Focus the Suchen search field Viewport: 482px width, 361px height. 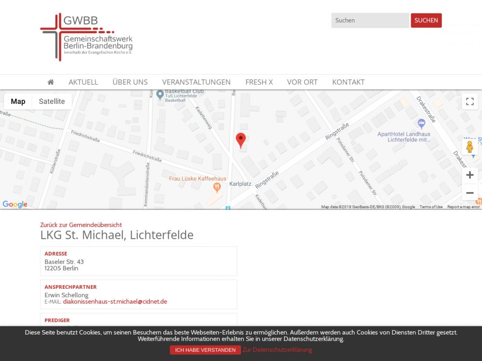370,20
